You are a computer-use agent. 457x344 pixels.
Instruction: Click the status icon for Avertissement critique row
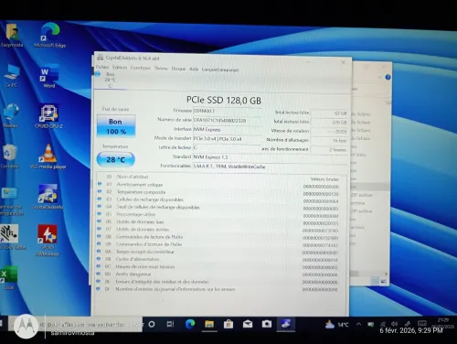[x=100, y=184]
